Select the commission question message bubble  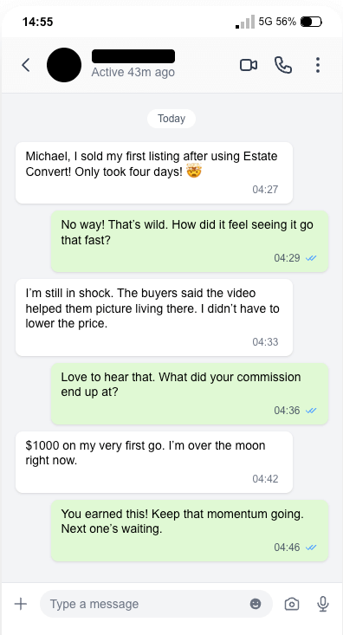pyautogui.click(x=190, y=393)
